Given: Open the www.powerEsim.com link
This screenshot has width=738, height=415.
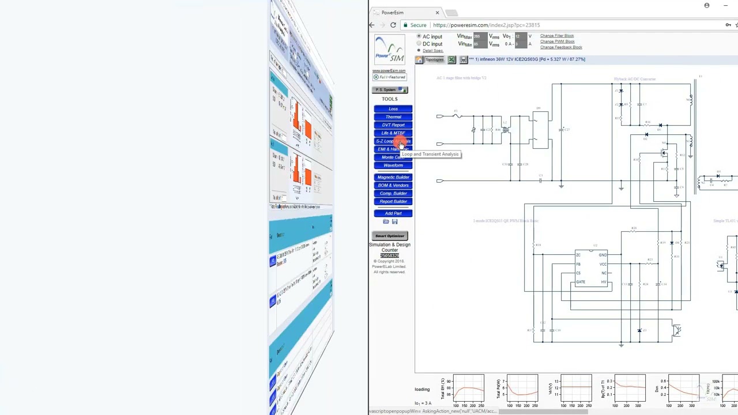Looking at the screenshot, I should click(x=389, y=71).
